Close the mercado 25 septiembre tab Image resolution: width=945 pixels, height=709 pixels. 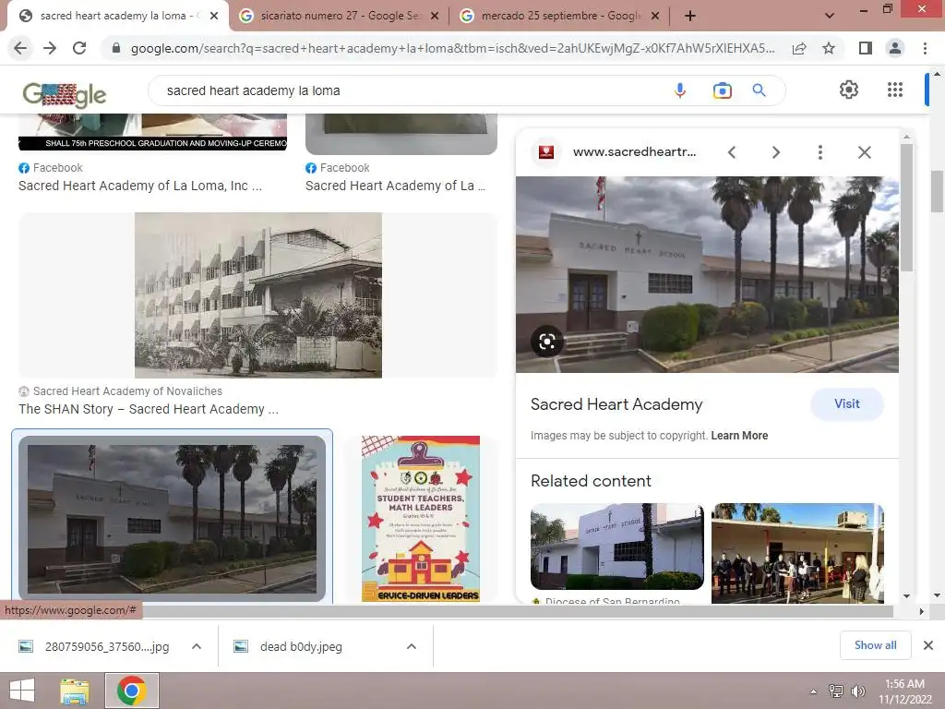655,17
